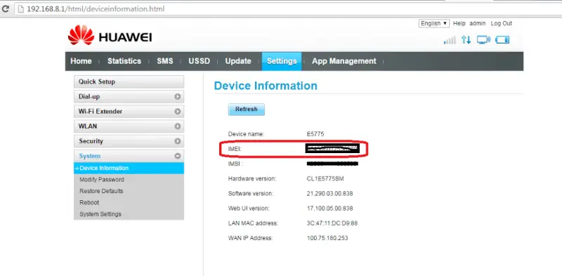This screenshot has height=276, width=562.
Task: Click the browser reload icon
Action: coord(6,9)
